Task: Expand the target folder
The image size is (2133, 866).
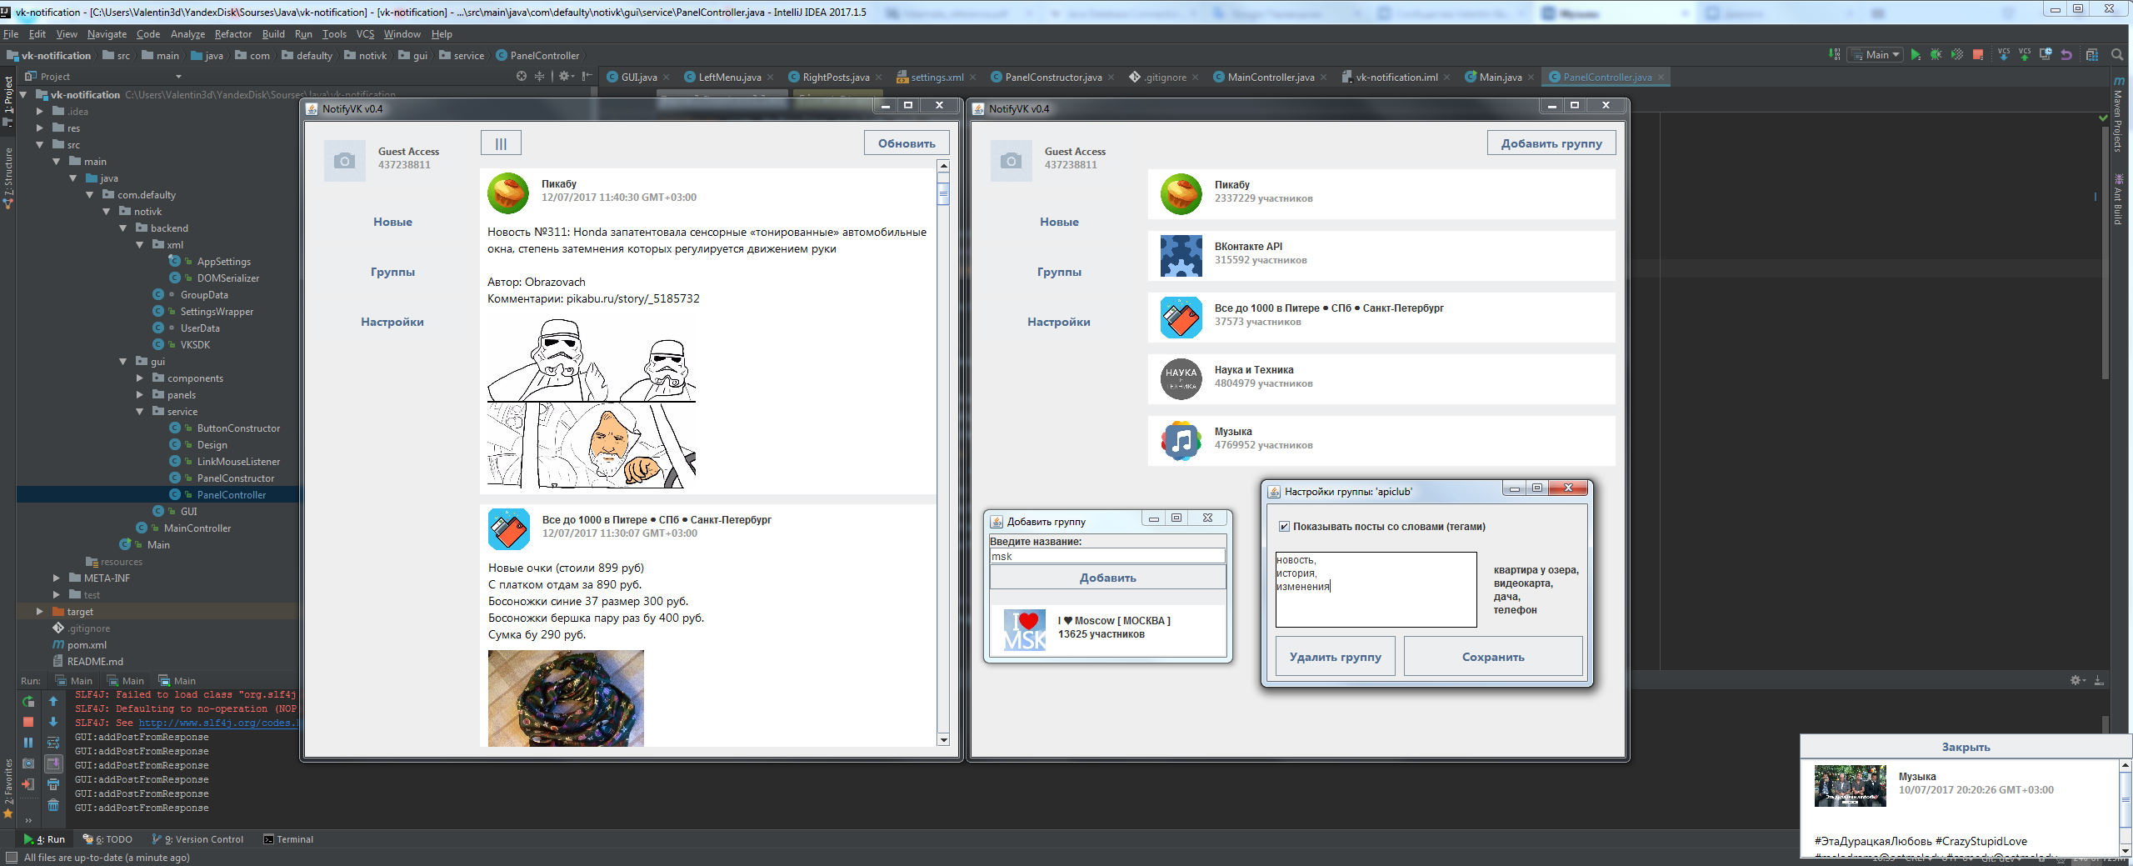Action: pyautogui.click(x=40, y=612)
